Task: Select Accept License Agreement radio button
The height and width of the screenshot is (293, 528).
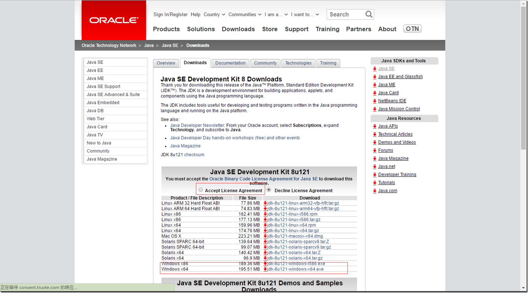Action: point(201,189)
